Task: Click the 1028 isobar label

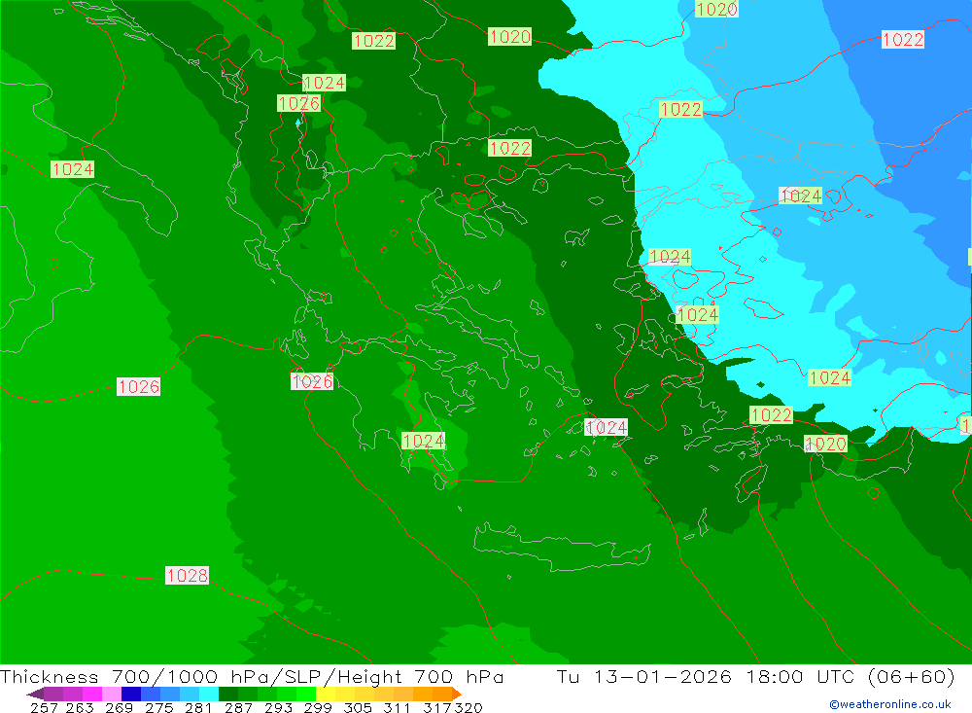Action: pos(187,575)
